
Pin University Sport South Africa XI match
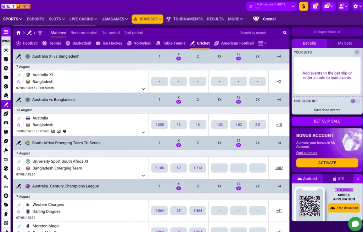click(19, 162)
